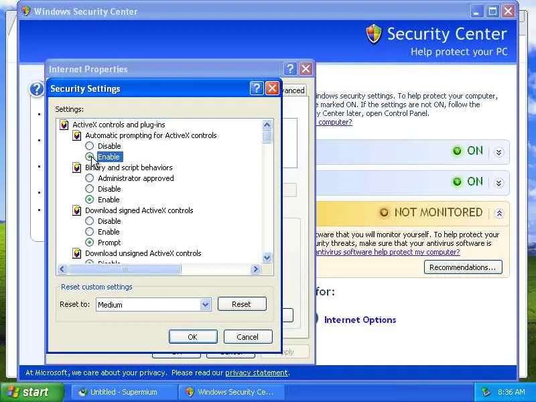Click the Security Center shield logo

[373, 34]
